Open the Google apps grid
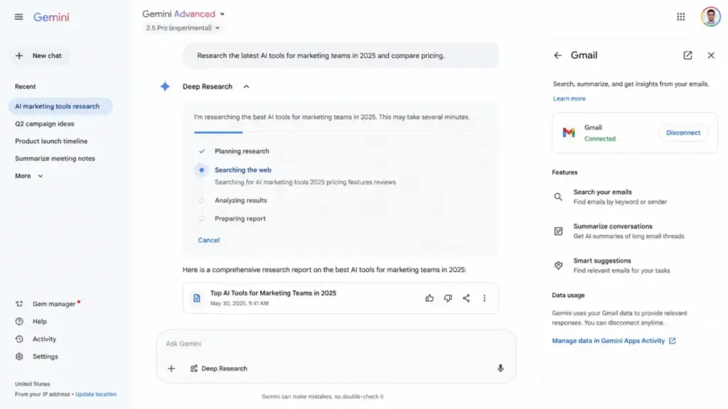 click(680, 17)
